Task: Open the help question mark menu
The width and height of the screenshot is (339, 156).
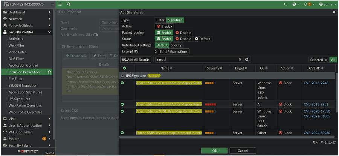Action: (x=295, y=4)
